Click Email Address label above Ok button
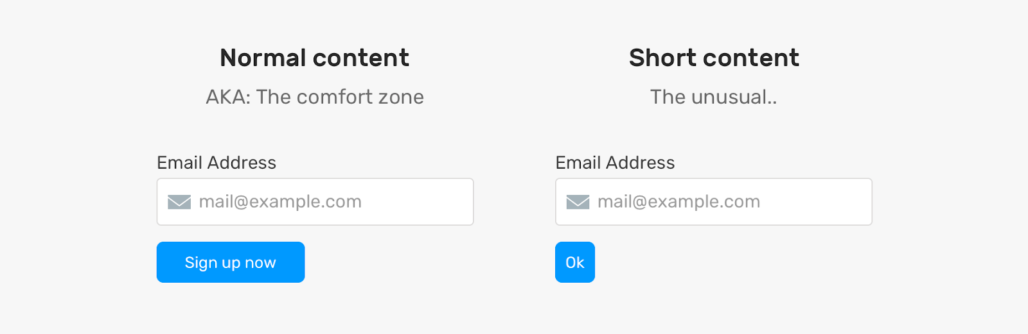 click(x=615, y=163)
